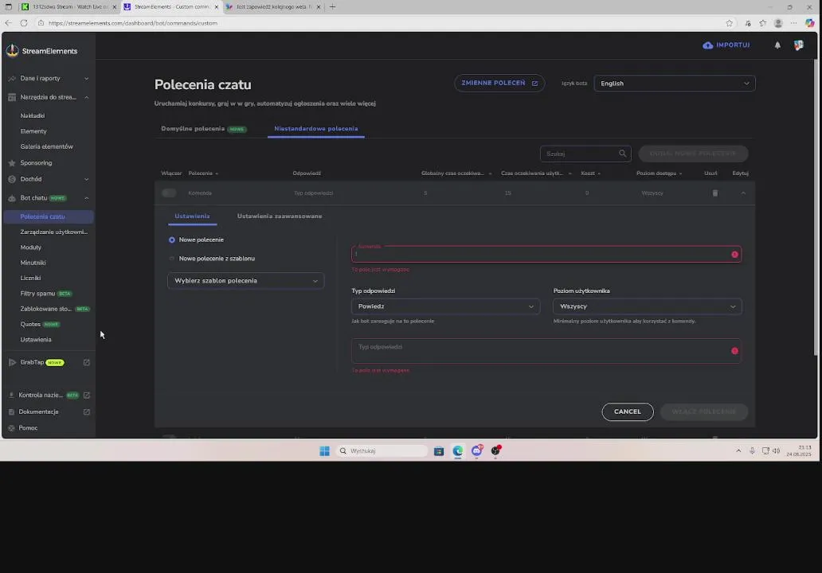
Task: Go back in browser
Action: point(8,23)
